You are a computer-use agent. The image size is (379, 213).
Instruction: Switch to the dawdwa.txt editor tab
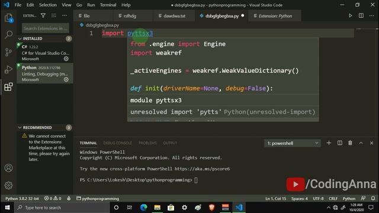(x=174, y=16)
